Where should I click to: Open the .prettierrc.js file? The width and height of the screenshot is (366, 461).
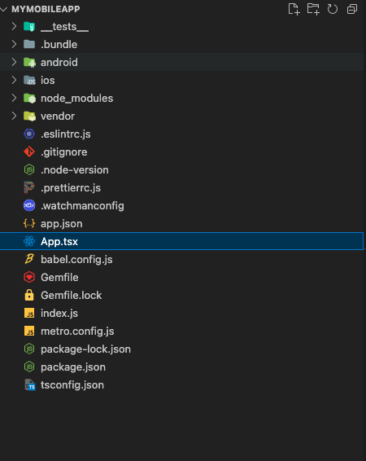pyautogui.click(x=71, y=188)
